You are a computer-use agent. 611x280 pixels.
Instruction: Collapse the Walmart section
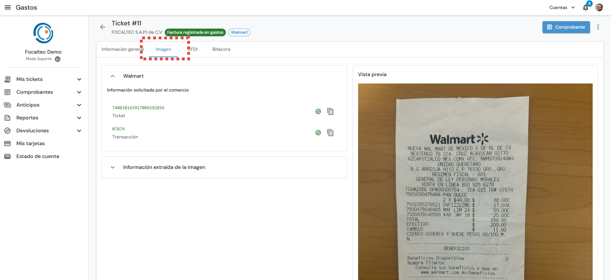click(x=113, y=76)
